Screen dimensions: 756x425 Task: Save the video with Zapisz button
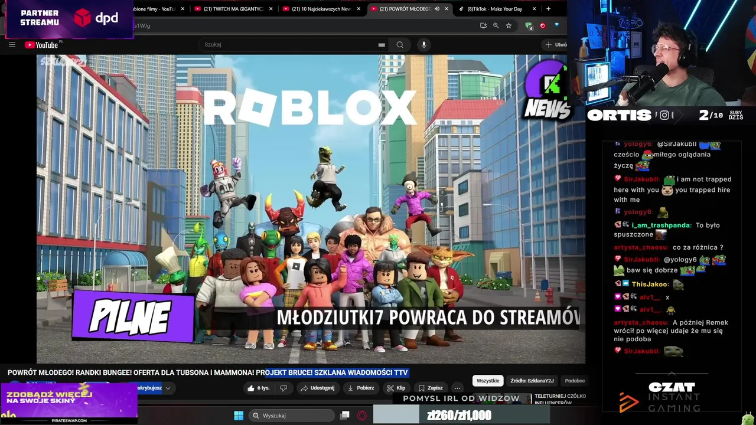pos(431,388)
